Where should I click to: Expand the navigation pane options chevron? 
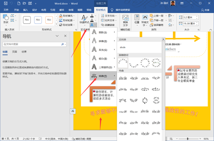click(57, 36)
